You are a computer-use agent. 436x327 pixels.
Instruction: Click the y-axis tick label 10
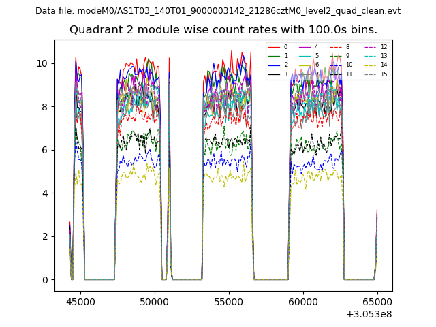43,63
